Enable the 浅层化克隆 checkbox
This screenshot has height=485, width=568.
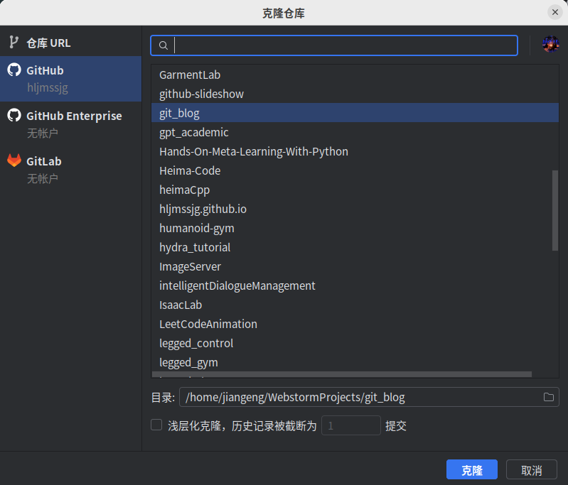[156, 425]
